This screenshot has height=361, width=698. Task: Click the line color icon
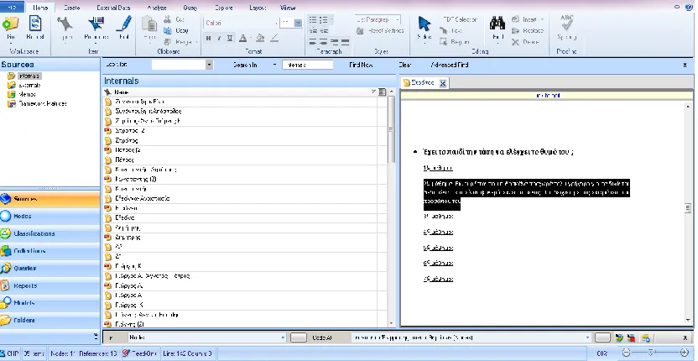pos(274,39)
